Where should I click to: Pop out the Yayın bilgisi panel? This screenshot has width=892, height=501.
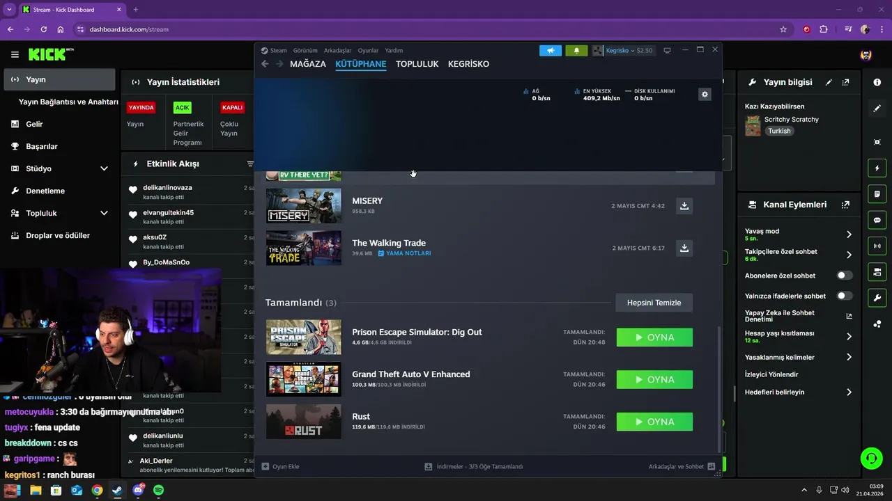point(845,82)
